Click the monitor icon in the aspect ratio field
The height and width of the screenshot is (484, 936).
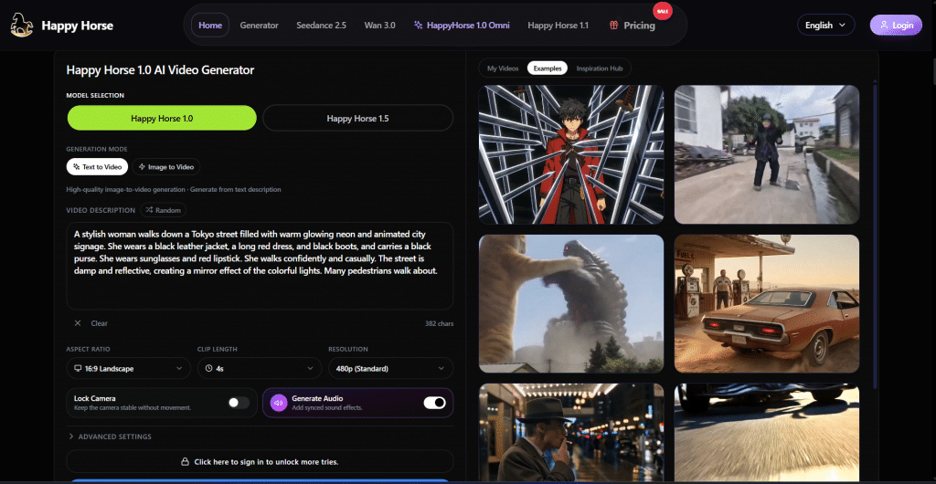coord(77,369)
